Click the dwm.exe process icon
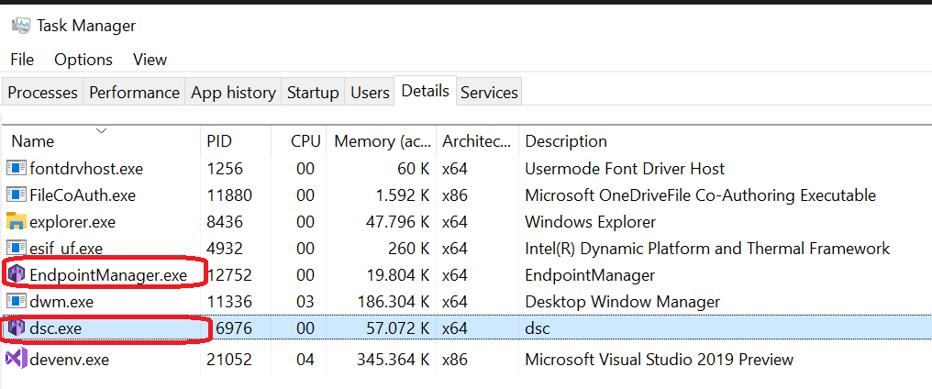932x389 pixels. click(16, 301)
